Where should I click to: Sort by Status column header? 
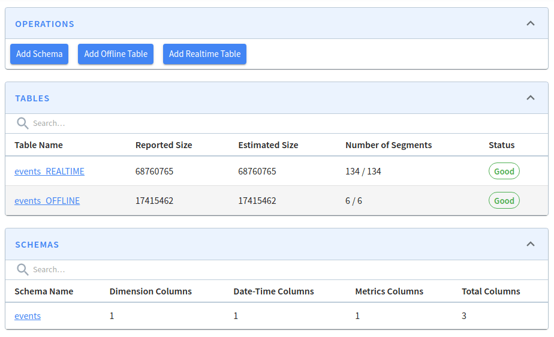click(x=501, y=145)
